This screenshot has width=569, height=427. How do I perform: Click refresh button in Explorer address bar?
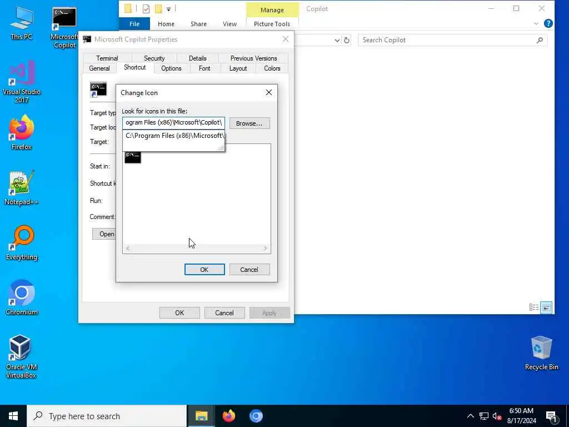(x=347, y=40)
